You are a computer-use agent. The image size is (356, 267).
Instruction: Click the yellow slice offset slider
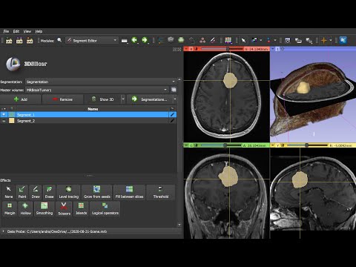tap(307, 145)
